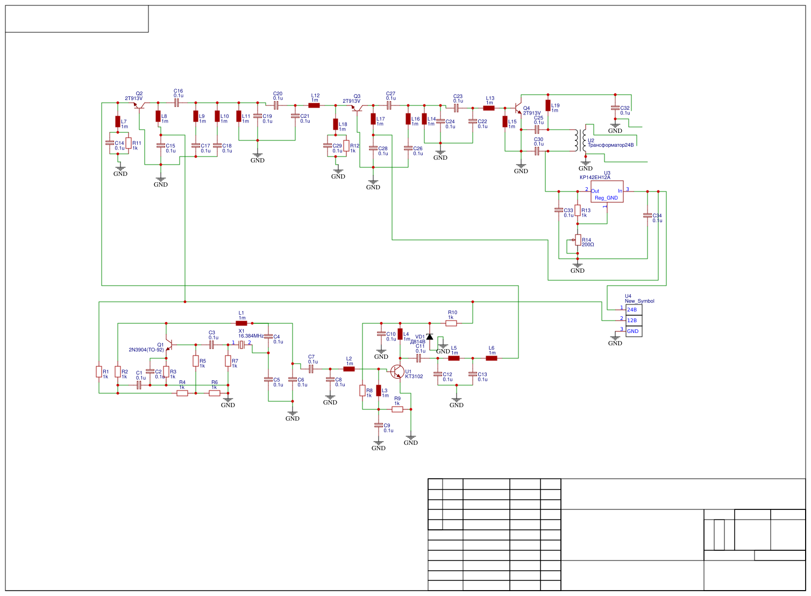Click pin 1 labeled 24В on U4
Image resolution: width=811 pixels, height=596 pixels.
[632, 311]
